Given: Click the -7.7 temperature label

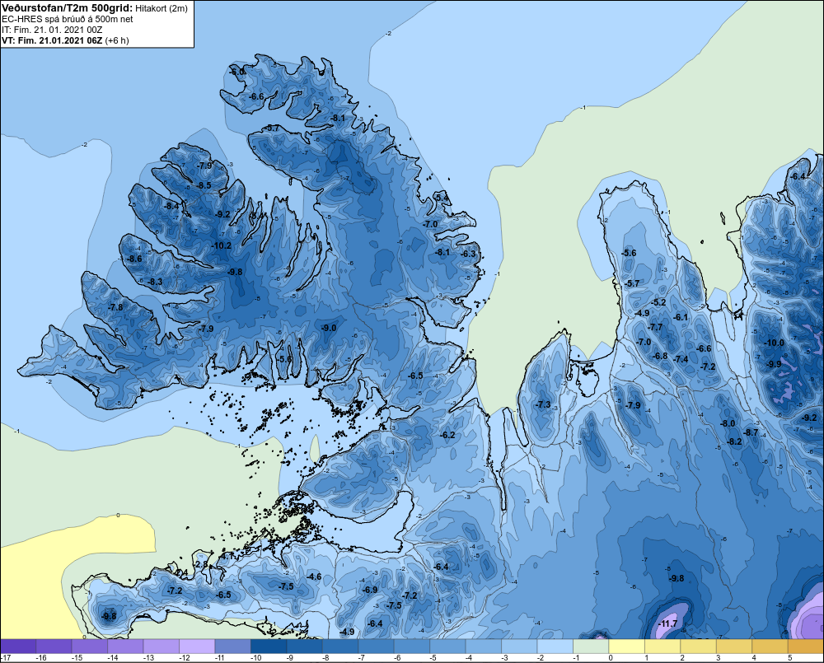Looking at the screenshot, I should click(x=655, y=327).
